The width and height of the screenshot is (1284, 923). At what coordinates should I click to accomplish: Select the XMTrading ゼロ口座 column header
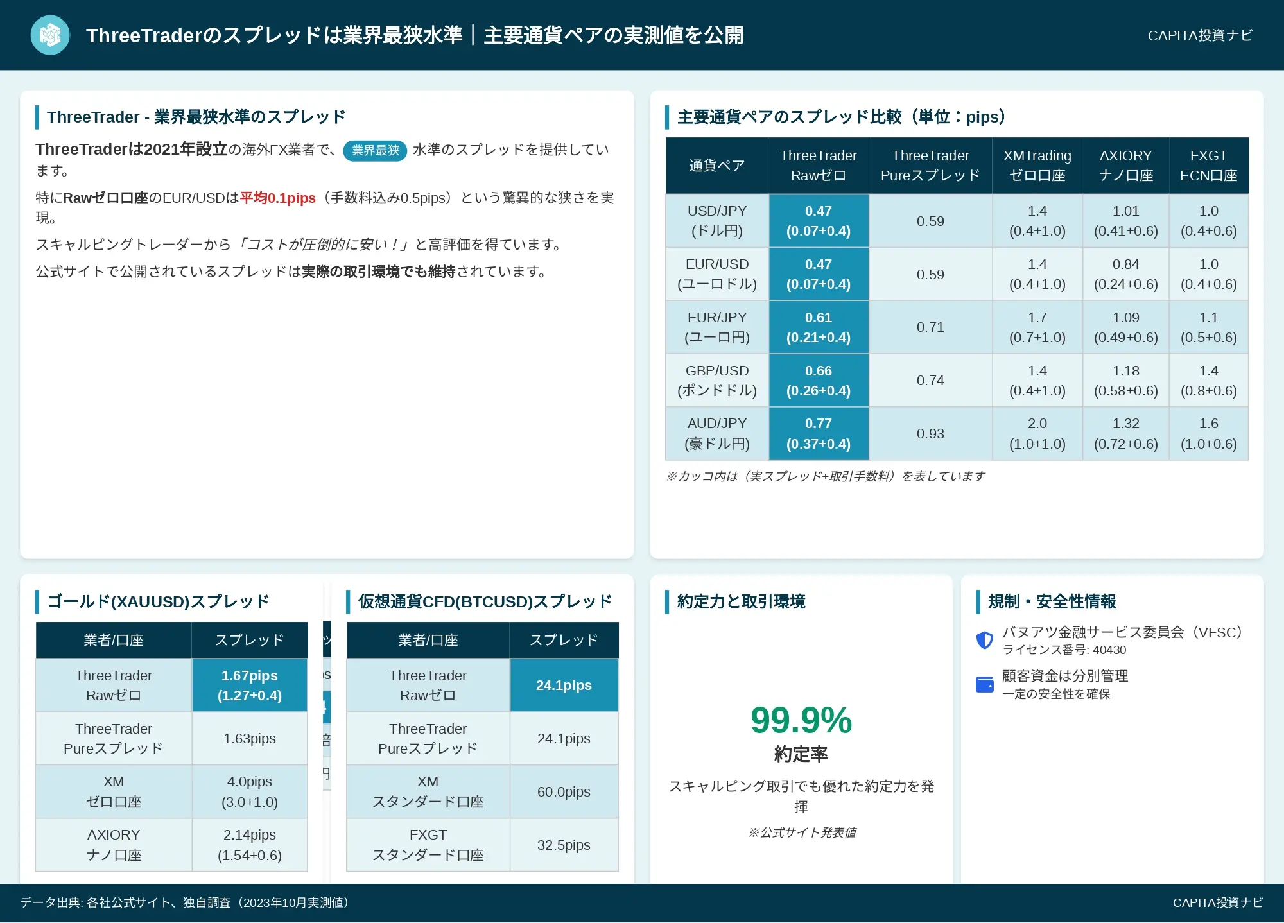tap(1037, 166)
